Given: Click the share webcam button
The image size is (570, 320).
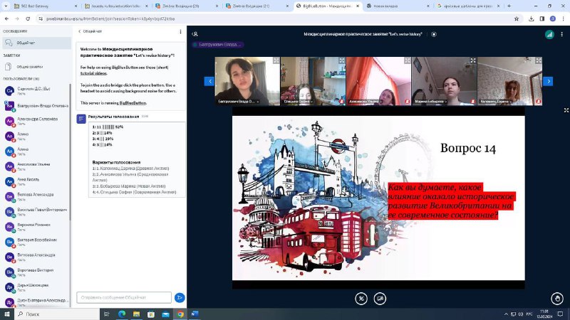Looking at the screenshot, I should point(380,299).
